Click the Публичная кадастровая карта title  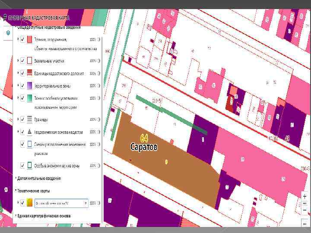(x=39, y=18)
